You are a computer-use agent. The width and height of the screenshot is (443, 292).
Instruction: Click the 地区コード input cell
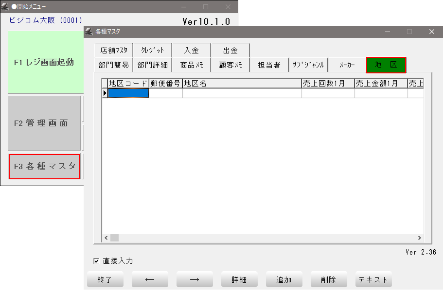pos(128,93)
